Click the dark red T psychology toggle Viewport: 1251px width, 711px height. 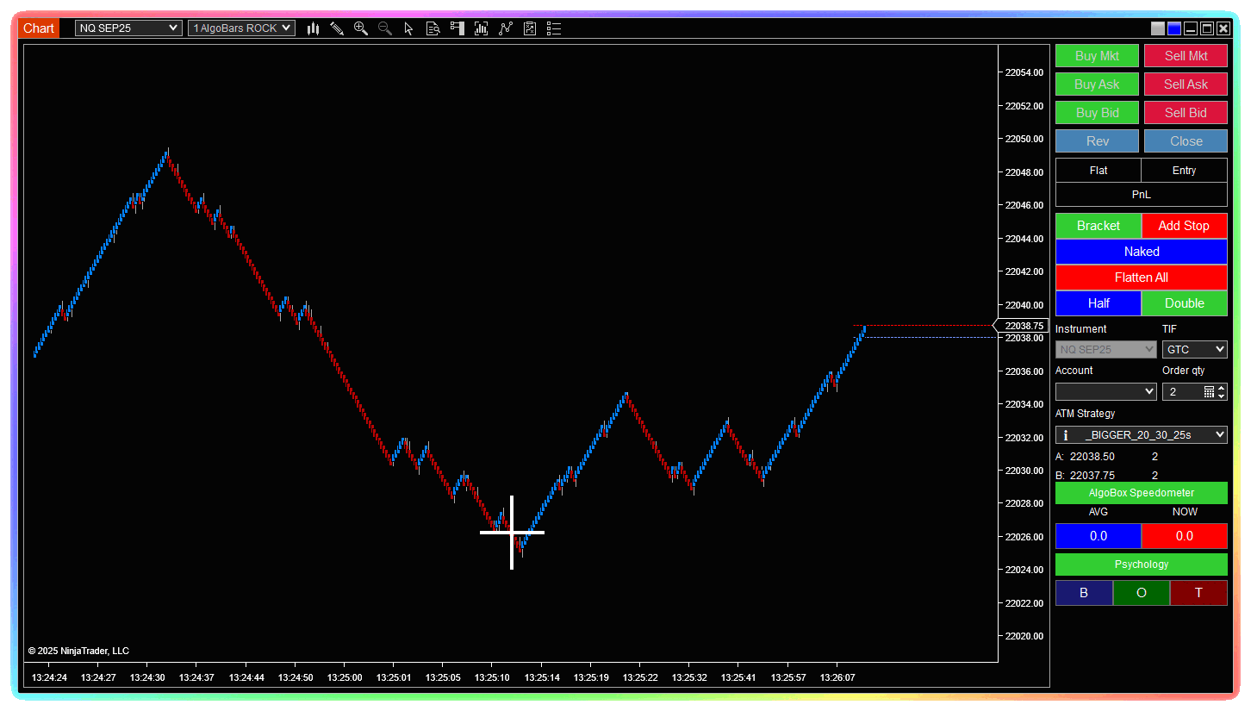click(1198, 593)
